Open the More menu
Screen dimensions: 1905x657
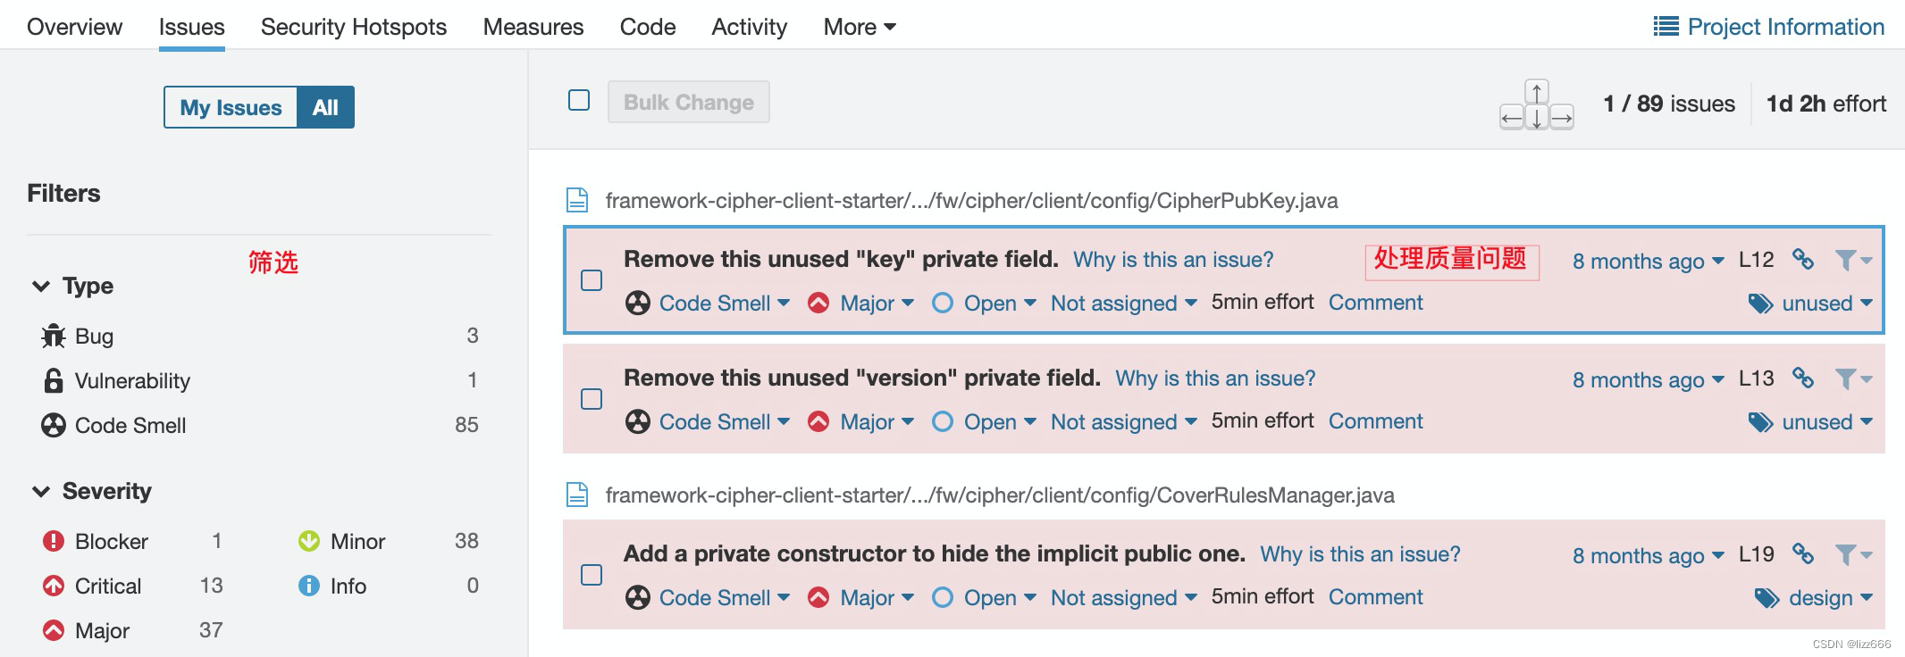tap(860, 27)
